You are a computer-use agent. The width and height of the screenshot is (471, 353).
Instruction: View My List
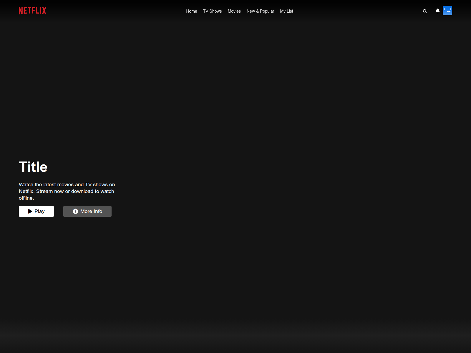coord(286,11)
